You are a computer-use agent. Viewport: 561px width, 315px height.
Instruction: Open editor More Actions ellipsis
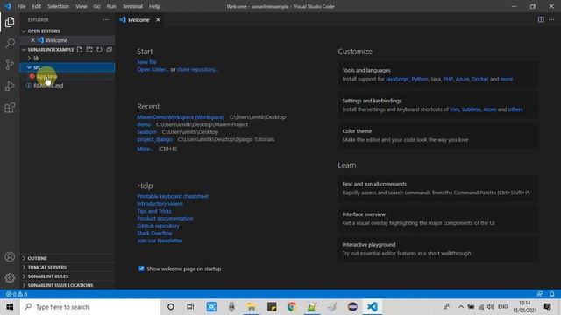coord(551,19)
